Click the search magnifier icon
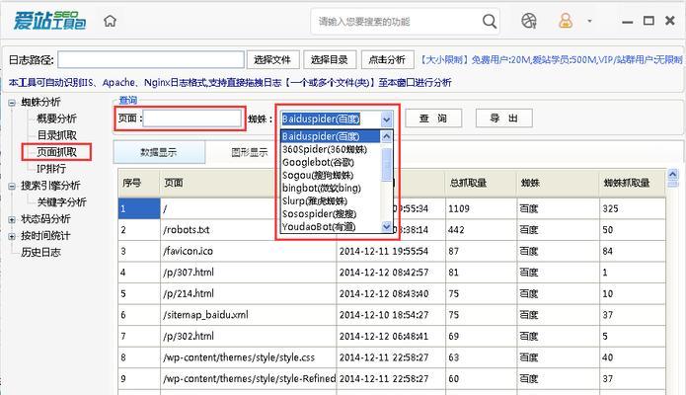This screenshot has width=686, height=395. tap(490, 21)
